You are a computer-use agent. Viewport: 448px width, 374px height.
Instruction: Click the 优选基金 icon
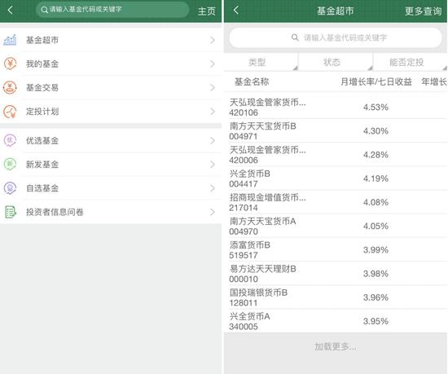(x=10, y=140)
